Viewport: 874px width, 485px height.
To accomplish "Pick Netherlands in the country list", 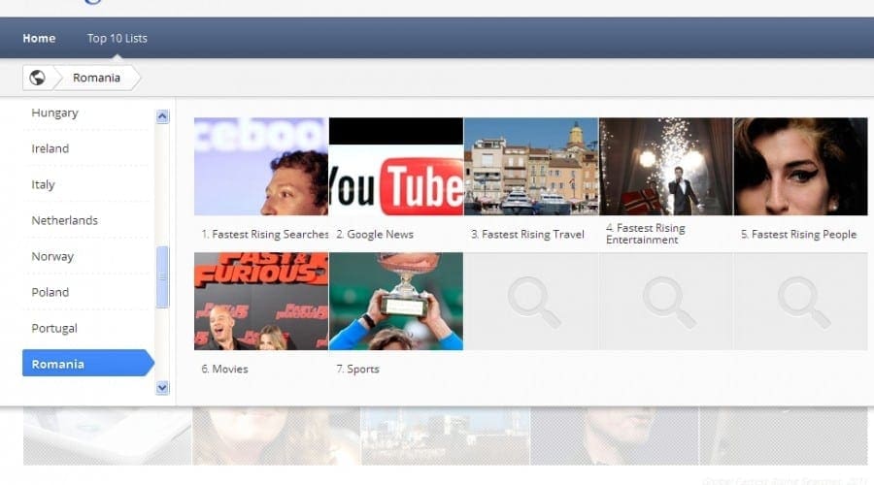I will (65, 220).
